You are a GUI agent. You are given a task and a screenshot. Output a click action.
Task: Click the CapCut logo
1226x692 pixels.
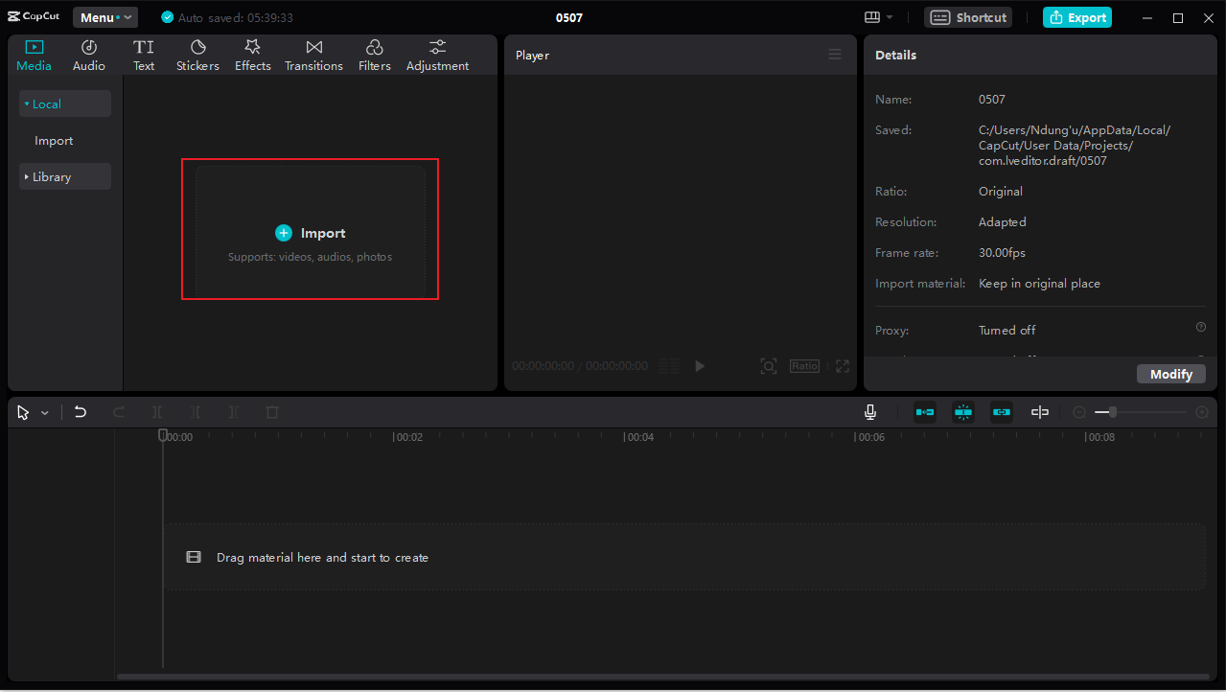(34, 17)
